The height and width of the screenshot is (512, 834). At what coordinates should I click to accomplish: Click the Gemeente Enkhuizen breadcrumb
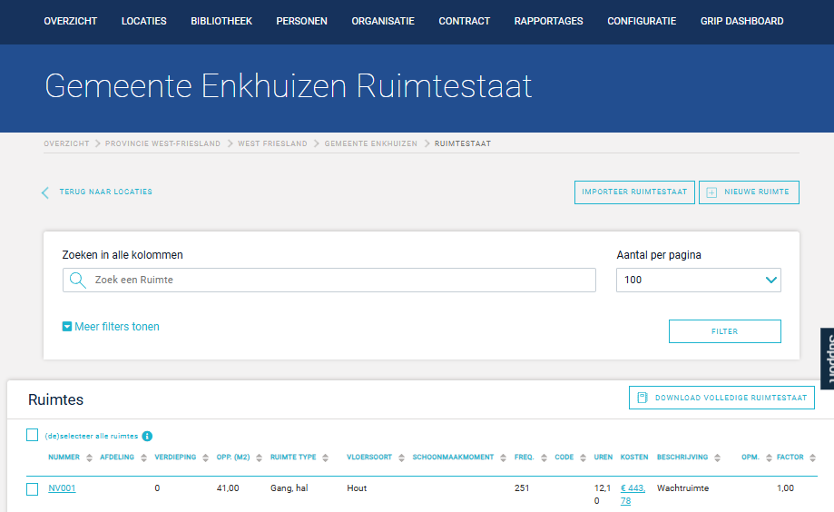coord(371,143)
